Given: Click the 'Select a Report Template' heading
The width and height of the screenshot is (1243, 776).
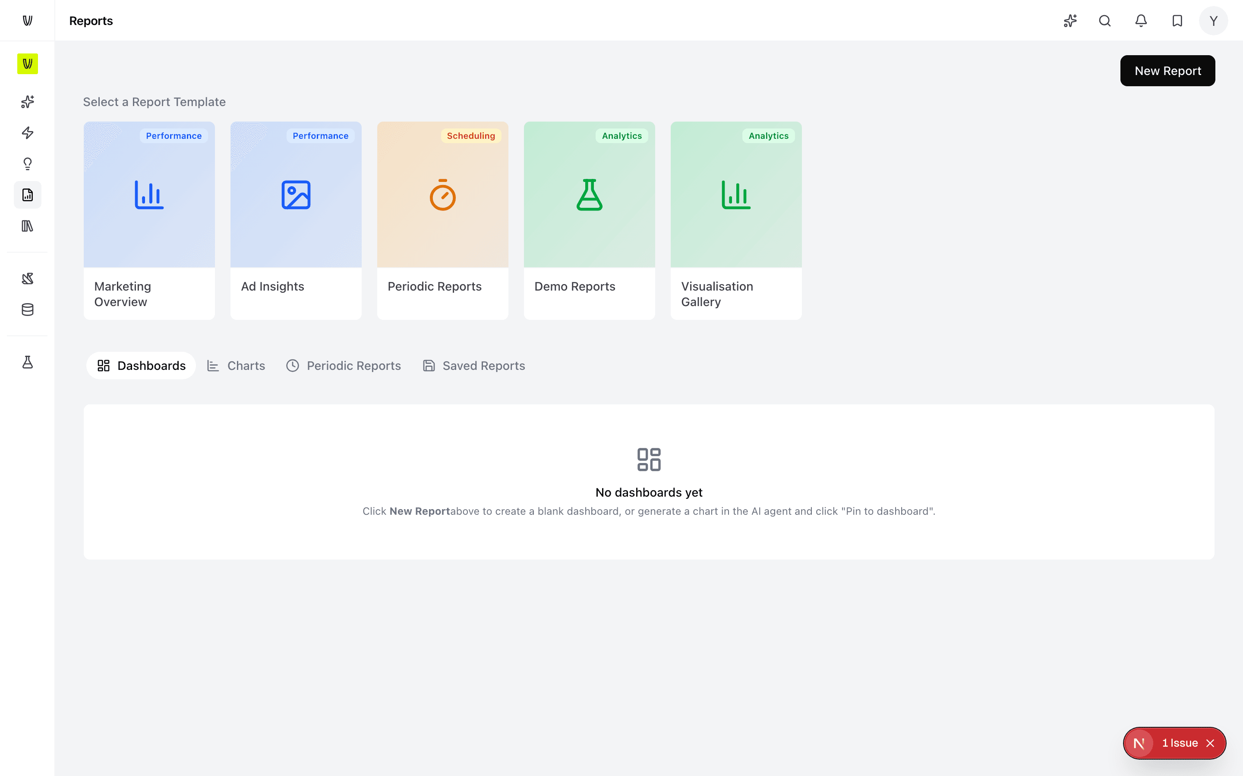Looking at the screenshot, I should (x=154, y=102).
